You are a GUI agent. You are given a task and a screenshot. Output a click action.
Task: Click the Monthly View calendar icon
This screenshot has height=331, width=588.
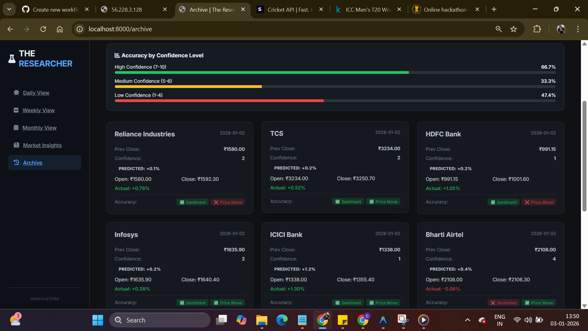[16, 127]
